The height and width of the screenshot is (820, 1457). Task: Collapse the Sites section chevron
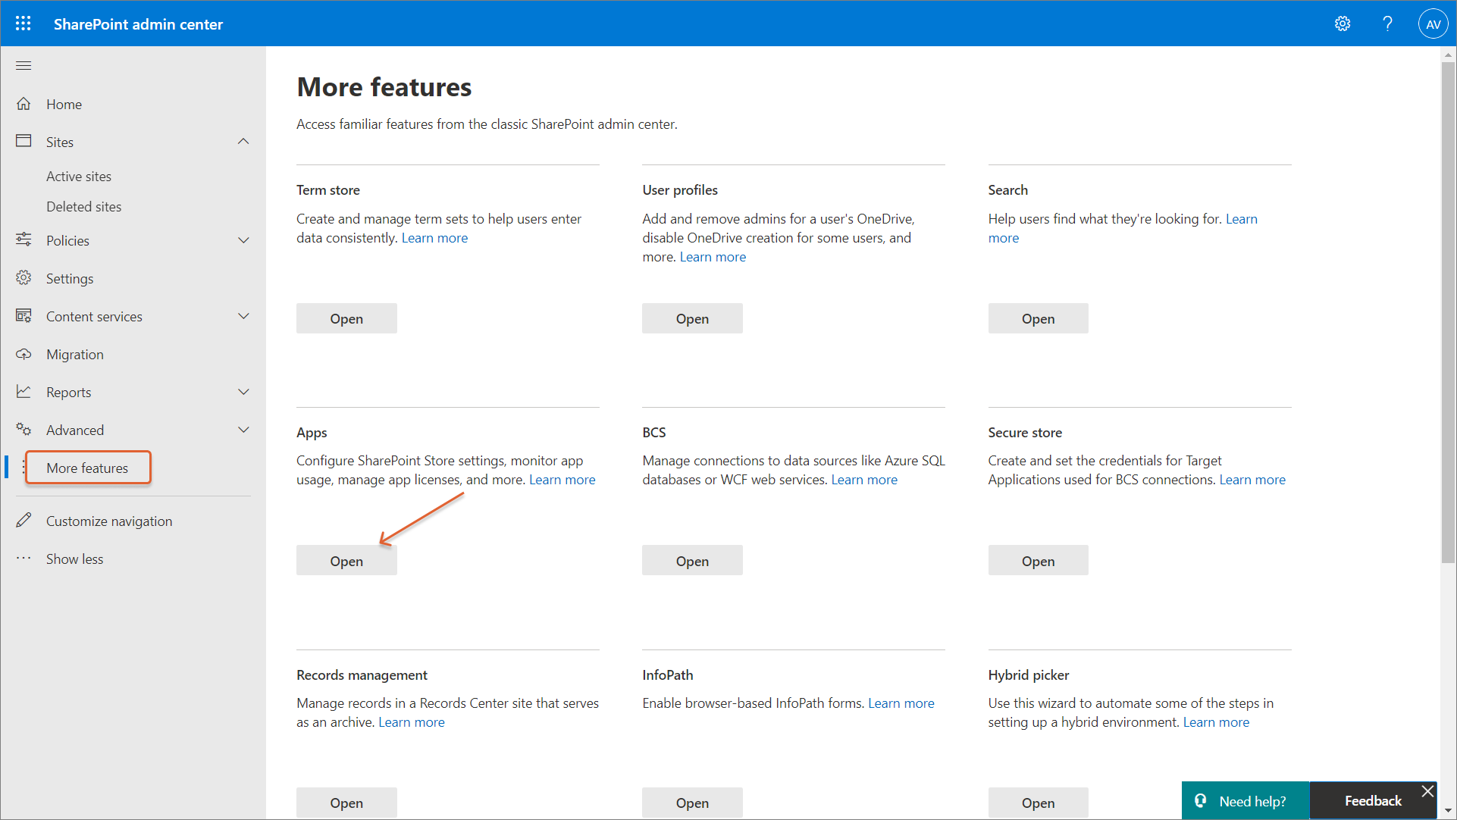[x=243, y=142]
